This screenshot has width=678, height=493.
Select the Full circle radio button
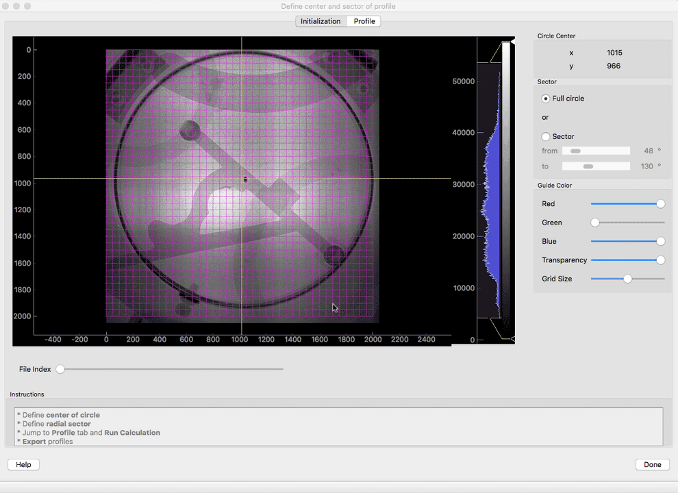pos(545,98)
